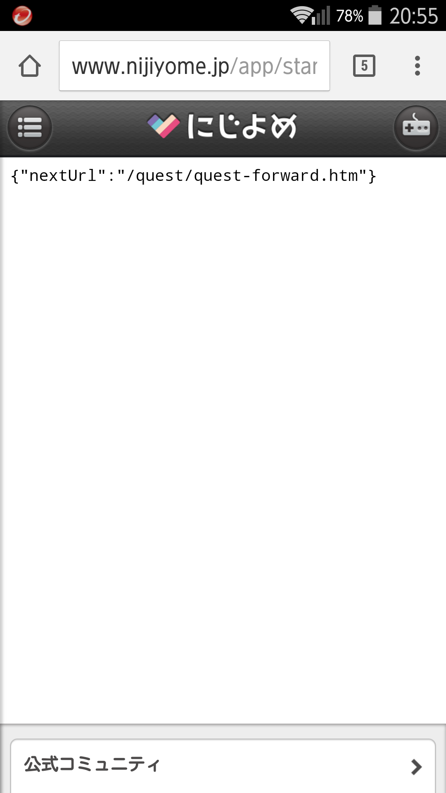Click the にじよめ title text

coord(242,126)
